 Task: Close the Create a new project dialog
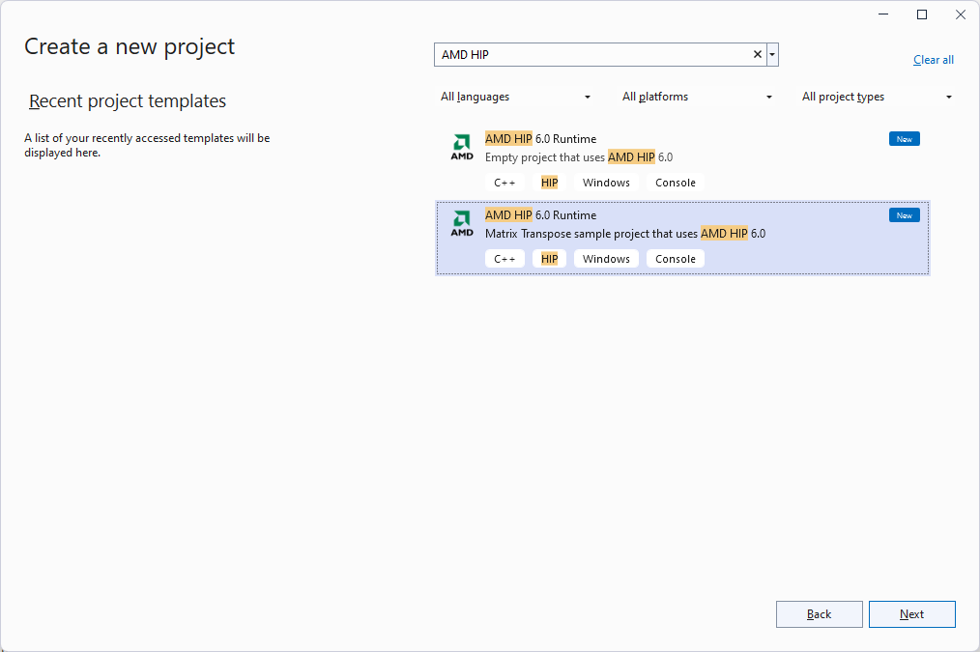pos(960,14)
